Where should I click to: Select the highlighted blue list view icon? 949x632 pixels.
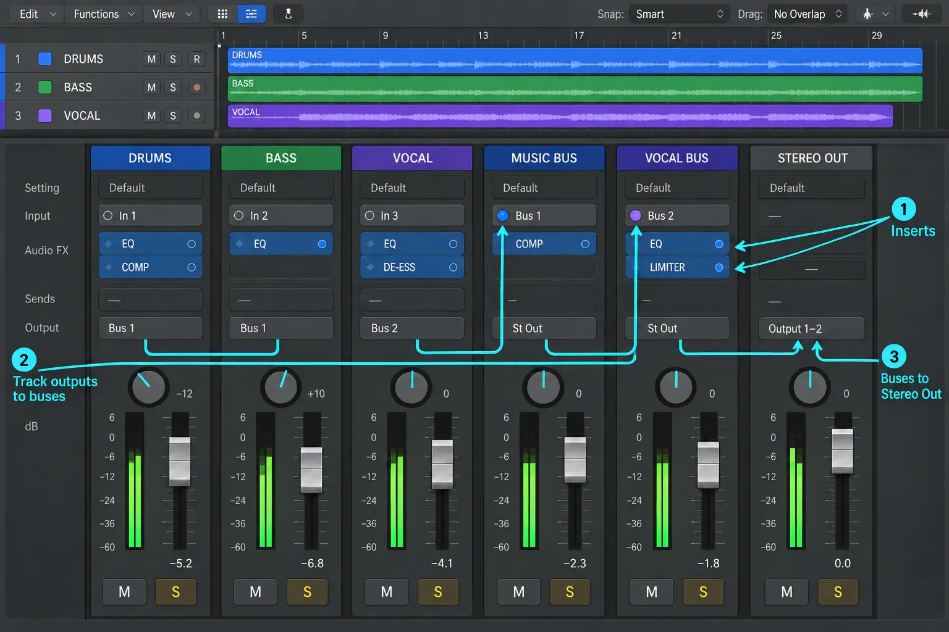click(251, 14)
